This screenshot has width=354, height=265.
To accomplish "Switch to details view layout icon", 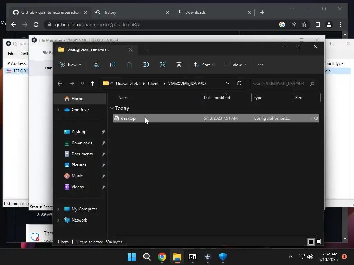I will pyautogui.click(x=311, y=242).
